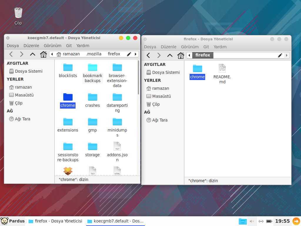The width and height of the screenshot is (301, 226).
Task: Select the chrome folder in koecgmb7.default window
Action: point(68,101)
